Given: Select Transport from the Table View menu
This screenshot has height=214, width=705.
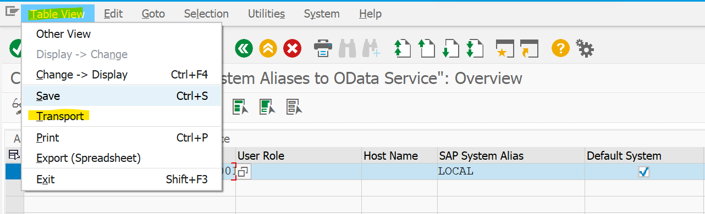Looking at the screenshot, I should coord(60,116).
